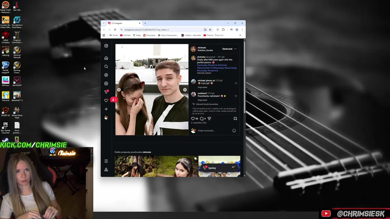Go to next photo in carousel
Viewport: 390px width, 219px height.
[x=185, y=90]
